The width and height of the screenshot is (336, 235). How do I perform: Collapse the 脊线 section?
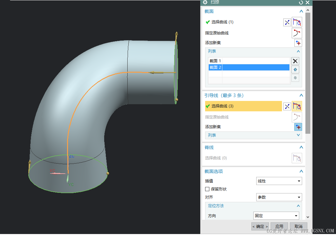301,147
